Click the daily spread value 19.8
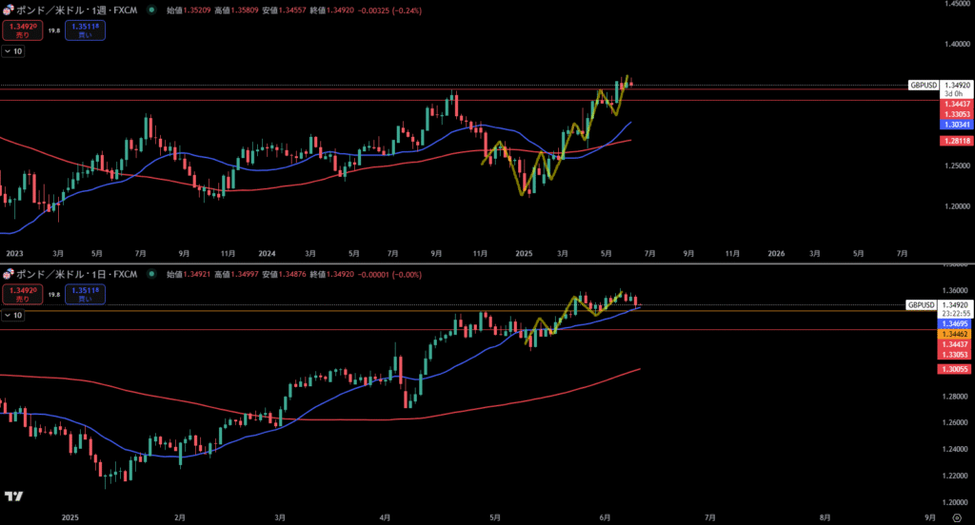 (54, 295)
